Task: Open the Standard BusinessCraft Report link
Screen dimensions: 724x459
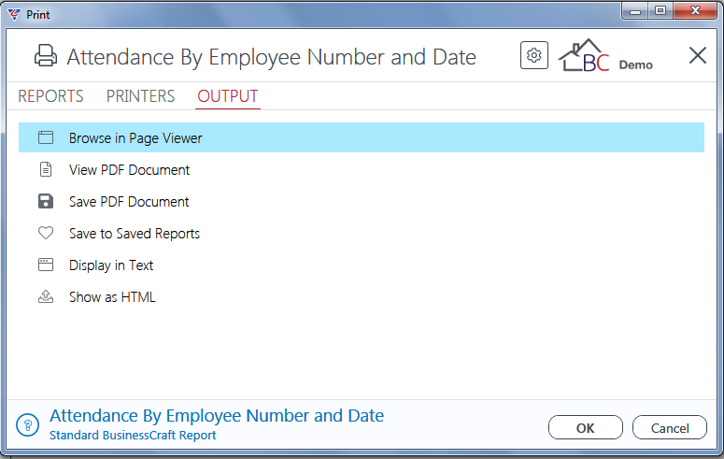Action: 133,436
